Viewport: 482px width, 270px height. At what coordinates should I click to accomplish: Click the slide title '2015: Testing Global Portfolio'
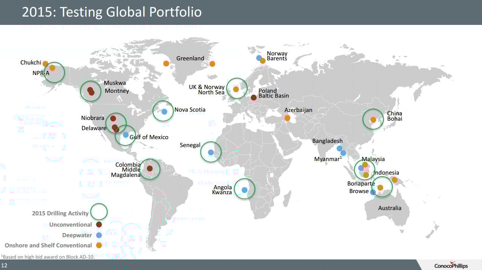112,12
